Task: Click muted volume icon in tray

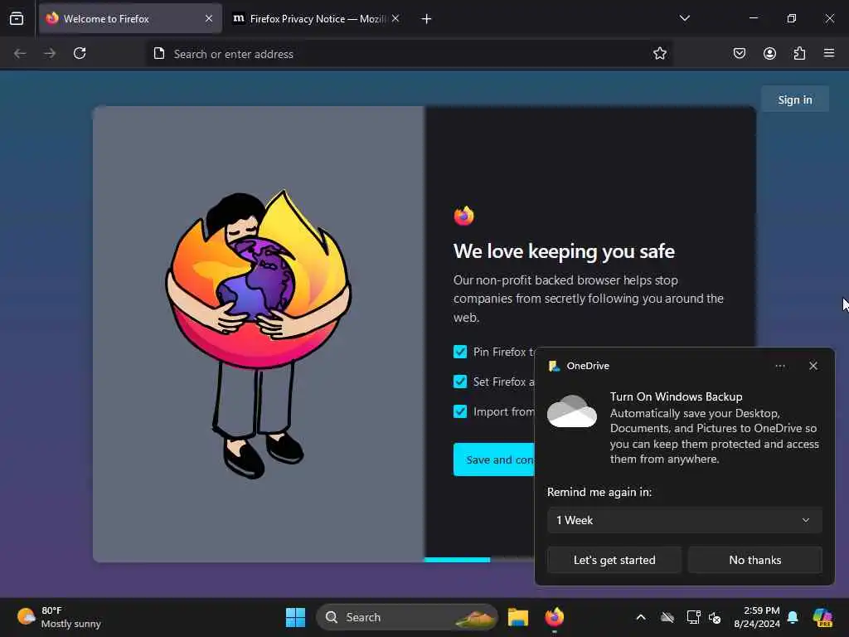Action: pos(714,617)
